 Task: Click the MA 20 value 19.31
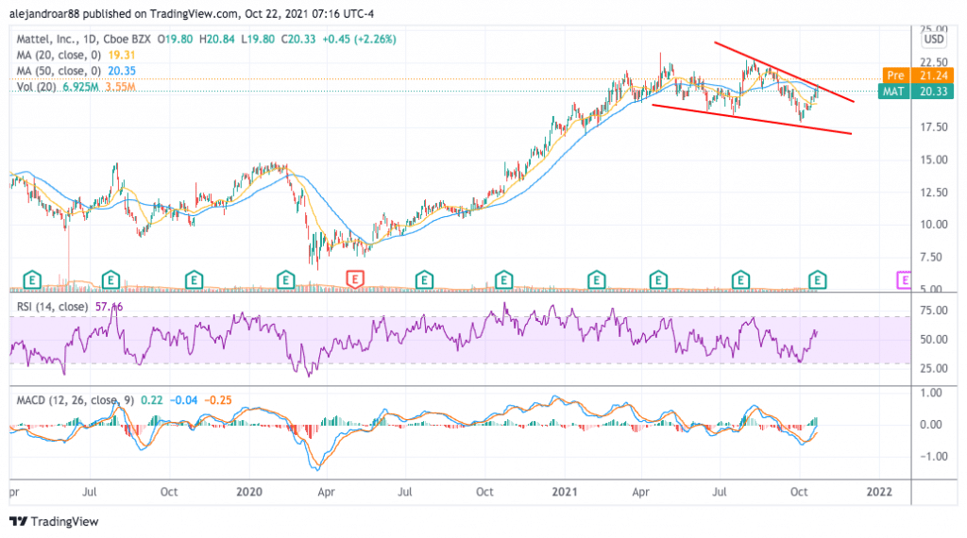pos(122,55)
